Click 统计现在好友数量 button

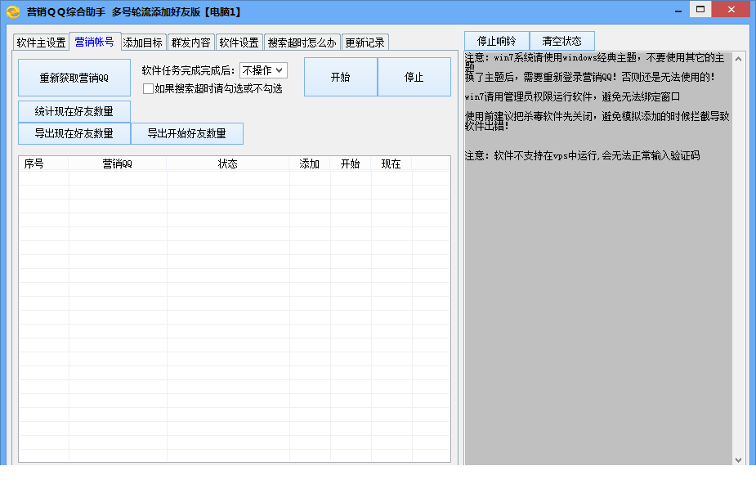pyautogui.click(x=74, y=111)
